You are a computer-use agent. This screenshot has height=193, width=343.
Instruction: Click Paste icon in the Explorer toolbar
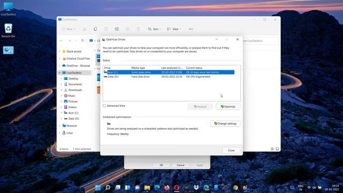click(106, 29)
